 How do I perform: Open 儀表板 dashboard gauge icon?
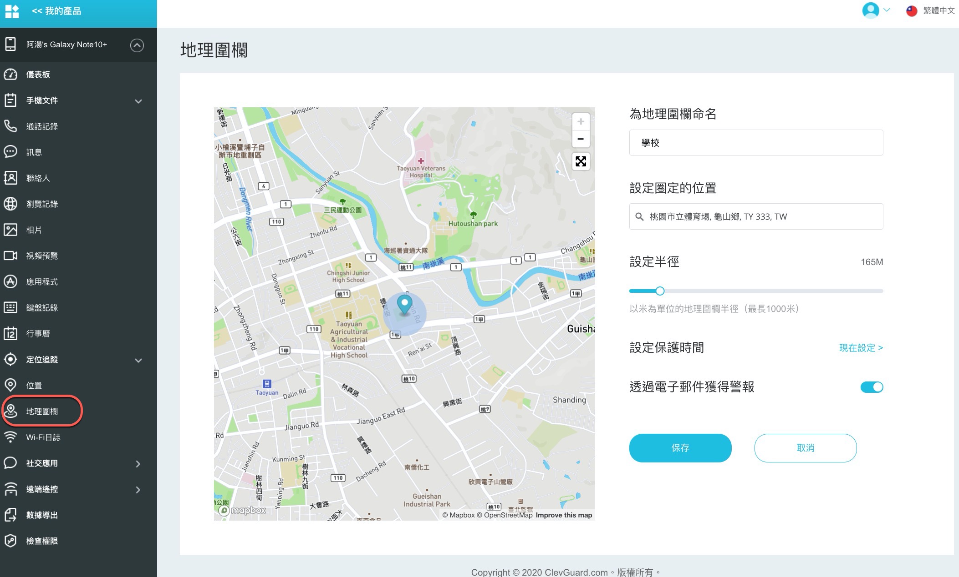[10, 75]
